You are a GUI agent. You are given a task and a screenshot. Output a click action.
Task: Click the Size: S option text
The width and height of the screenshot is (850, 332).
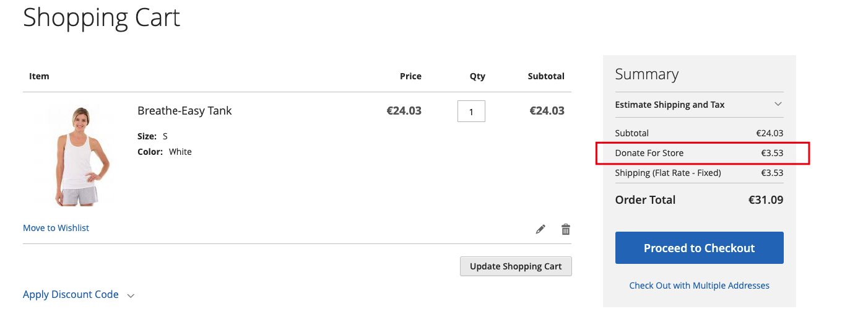click(x=152, y=136)
